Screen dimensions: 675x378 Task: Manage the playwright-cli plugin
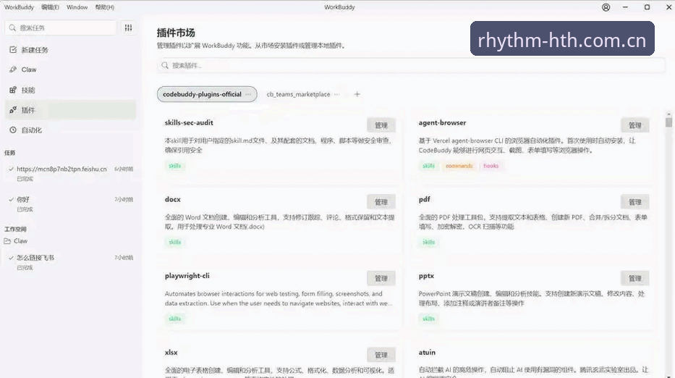pyautogui.click(x=381, y=279)
